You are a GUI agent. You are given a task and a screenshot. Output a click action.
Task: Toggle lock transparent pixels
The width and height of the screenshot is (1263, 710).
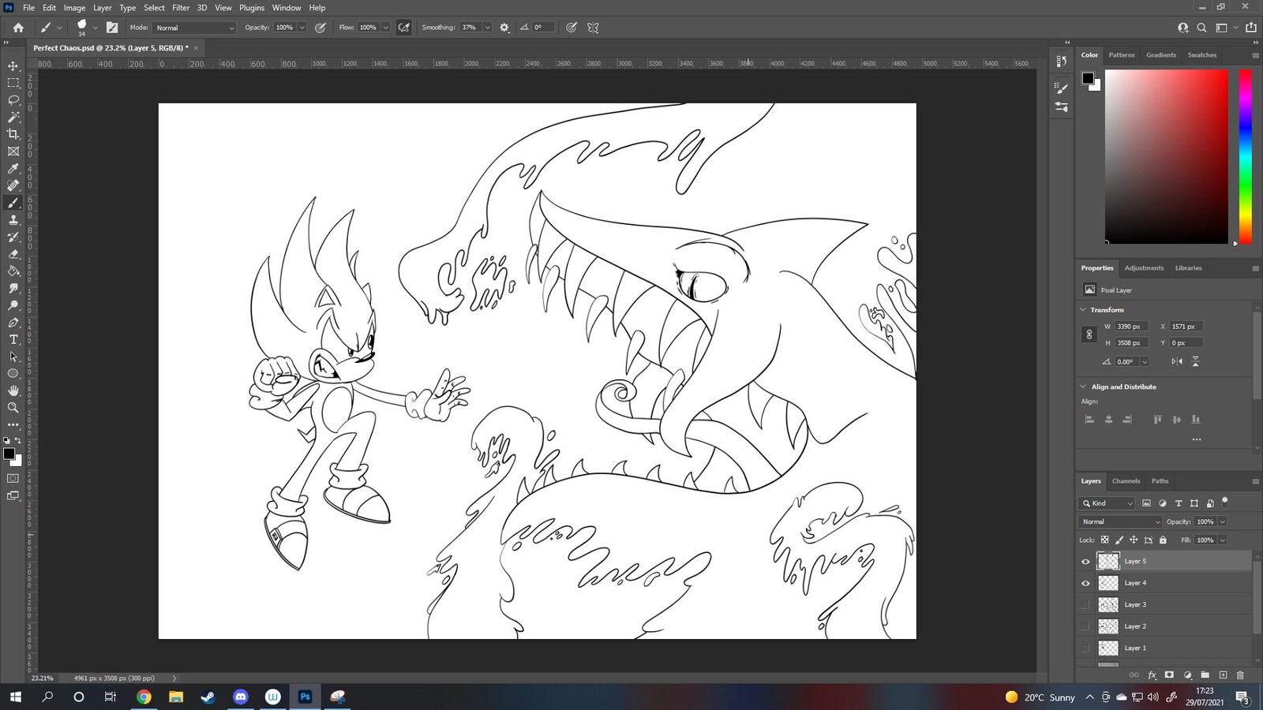tap(1104, 540)
